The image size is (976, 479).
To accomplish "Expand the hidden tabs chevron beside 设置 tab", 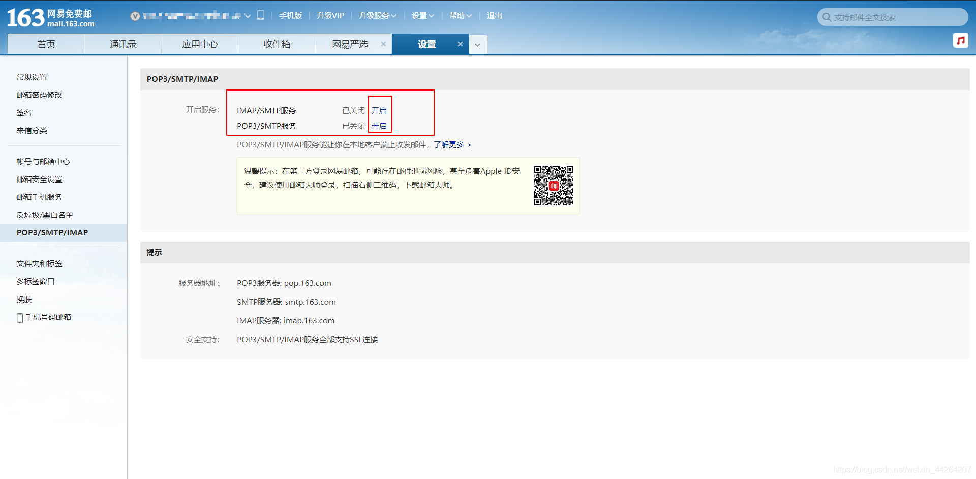I will [x=477, y=45].
